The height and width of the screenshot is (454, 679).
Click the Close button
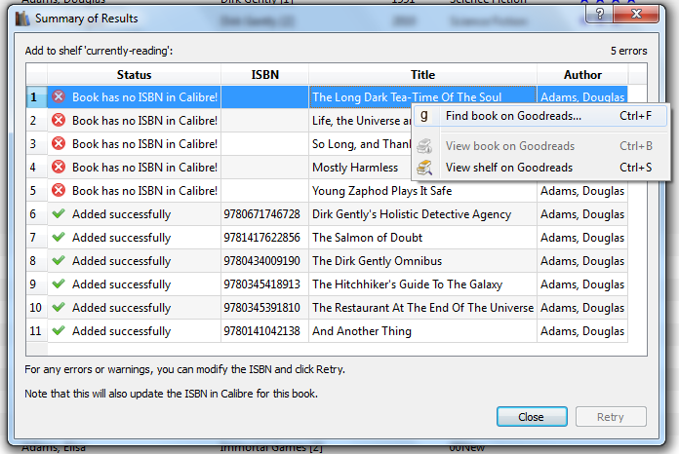(532, 417)
